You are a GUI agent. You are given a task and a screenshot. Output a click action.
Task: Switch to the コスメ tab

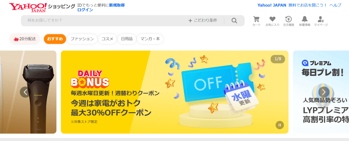coord(107,39)
